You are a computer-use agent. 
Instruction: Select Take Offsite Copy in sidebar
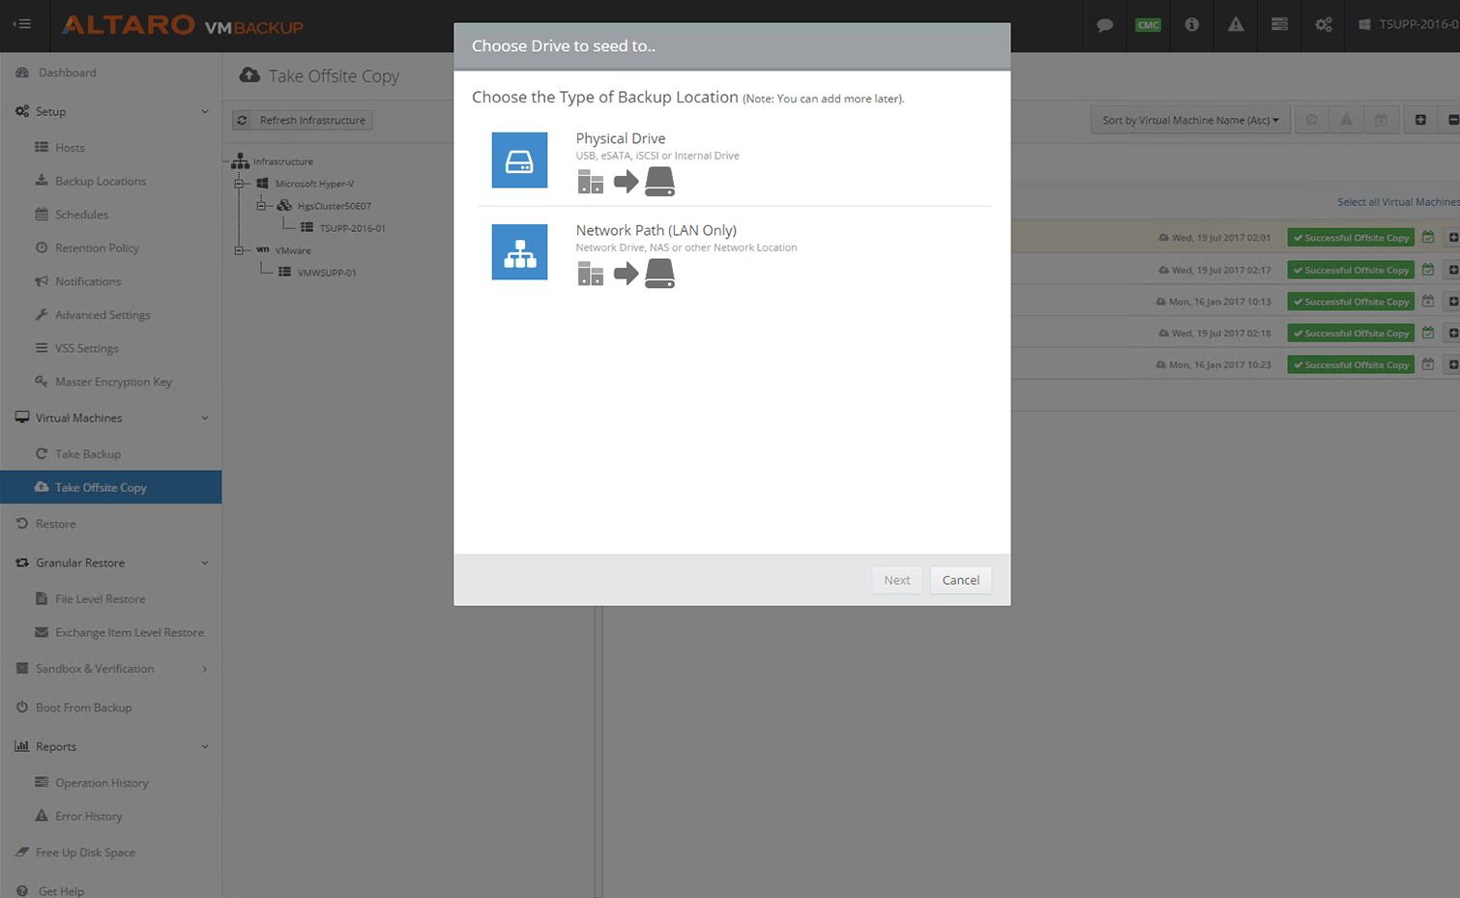point(111,487)
